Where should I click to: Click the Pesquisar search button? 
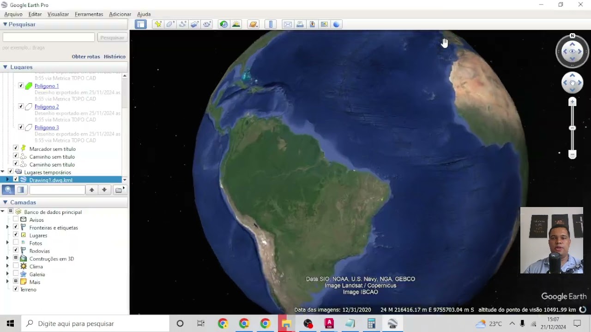pyautogui.click(x=112, y=37)
